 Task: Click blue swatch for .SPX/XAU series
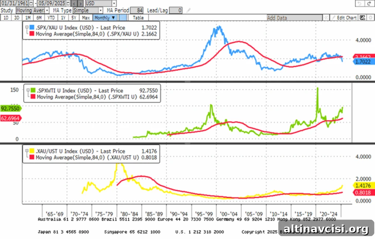[x=32, y=27]
